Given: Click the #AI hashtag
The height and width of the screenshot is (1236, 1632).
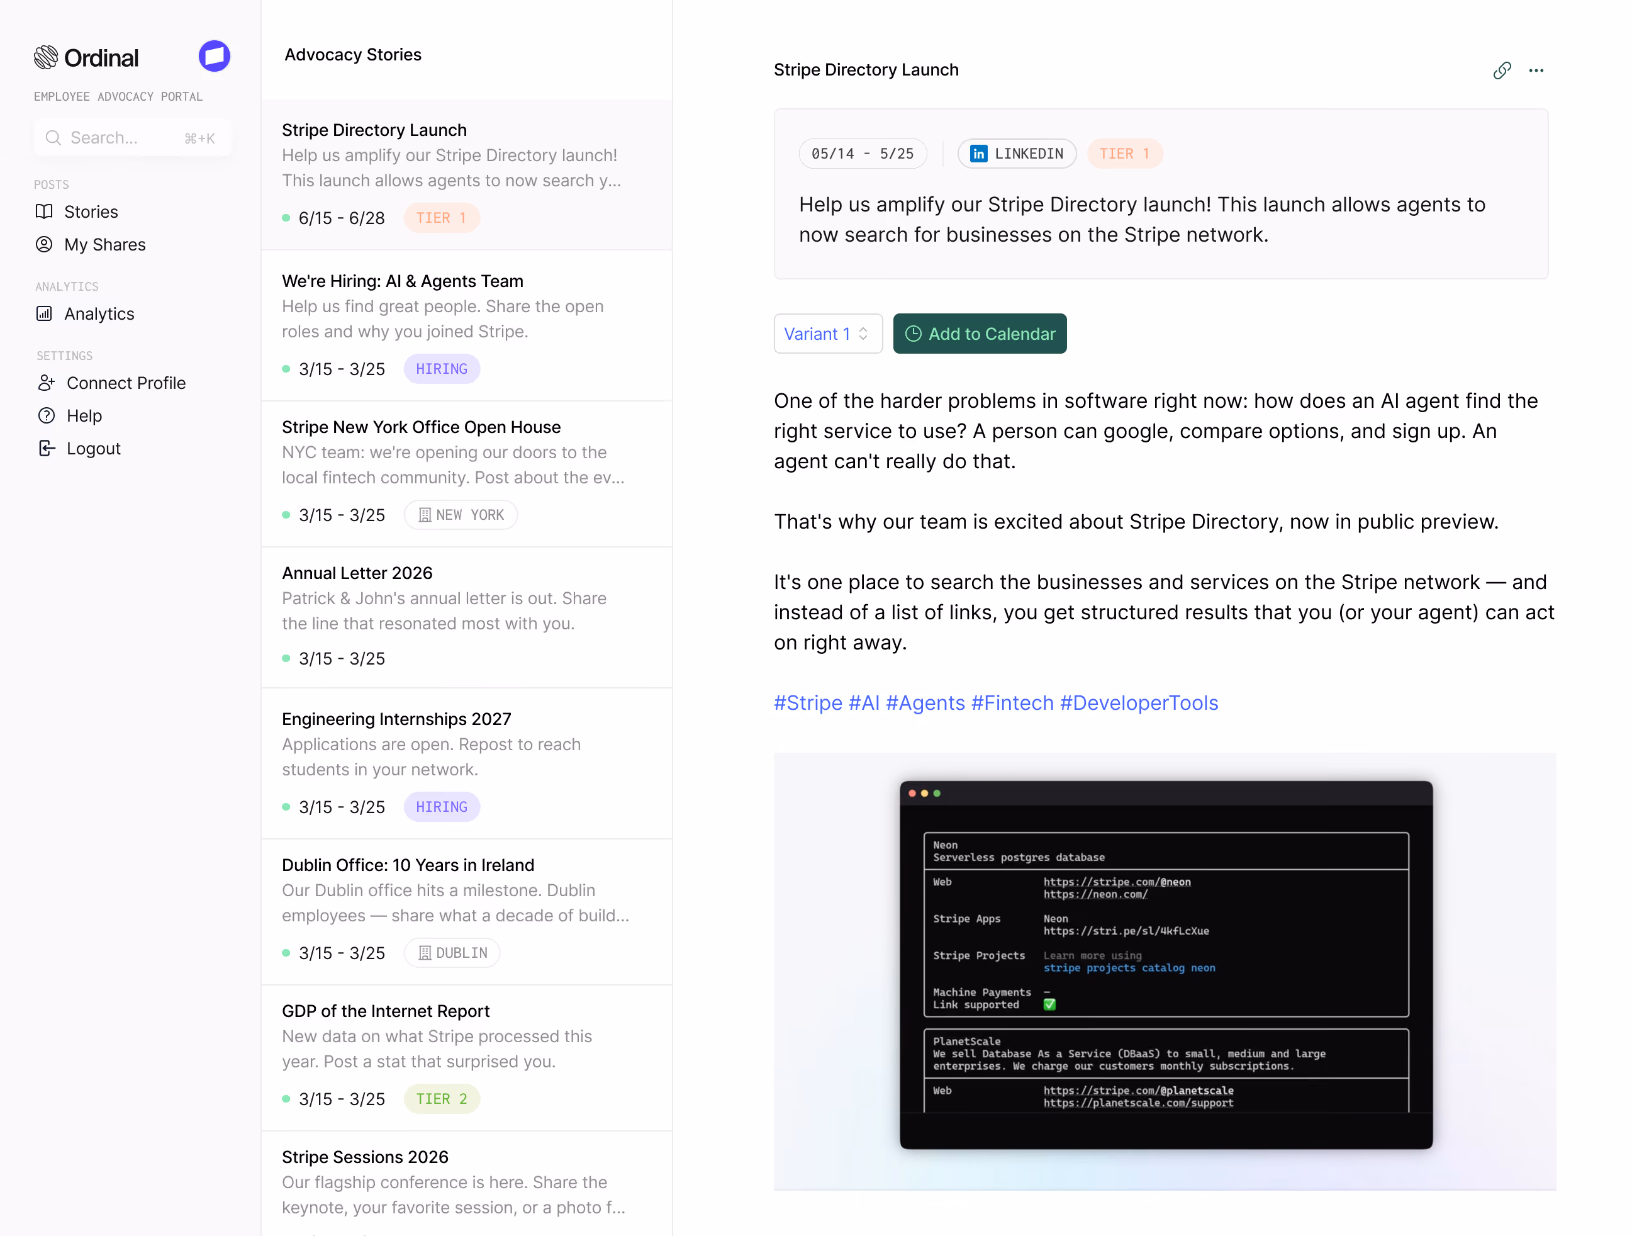Looking at the screenshot, I should tap(864, 702).
